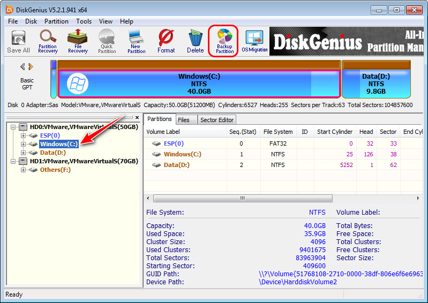Screen dimensions: 428x303
Task: Open the Tools menu
Action: 84,21
